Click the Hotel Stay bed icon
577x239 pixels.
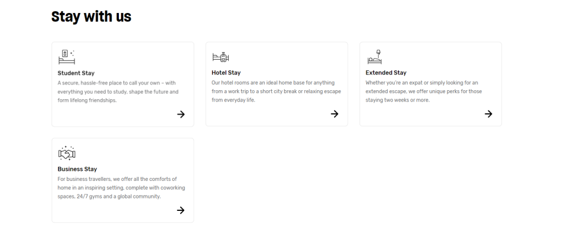click(x=220, y=57)
